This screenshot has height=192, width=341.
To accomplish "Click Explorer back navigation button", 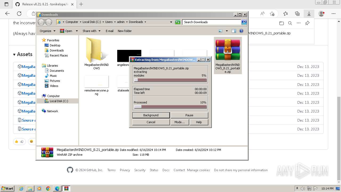I will (x=41, y=22).
